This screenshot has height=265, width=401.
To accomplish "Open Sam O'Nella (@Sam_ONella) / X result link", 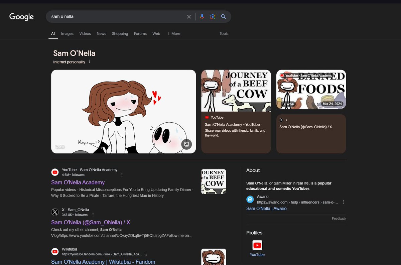I will pos(91,223).
